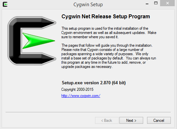
Task: Maximize the Cygwin Setup window
Action: coord(156,3)
